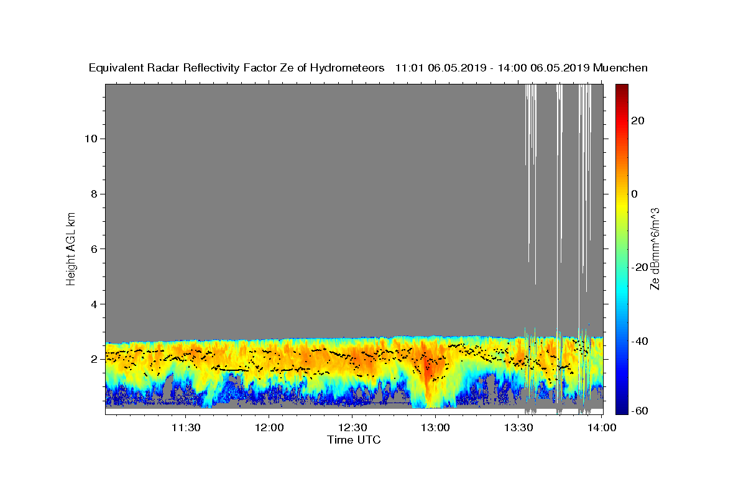This screenshot has width=746, height=497.
Task: Click the 11:30 time axis label
Action: 186,427
